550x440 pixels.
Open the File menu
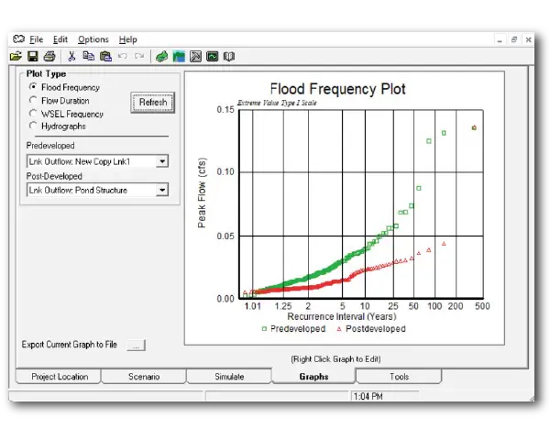(36, 39)
